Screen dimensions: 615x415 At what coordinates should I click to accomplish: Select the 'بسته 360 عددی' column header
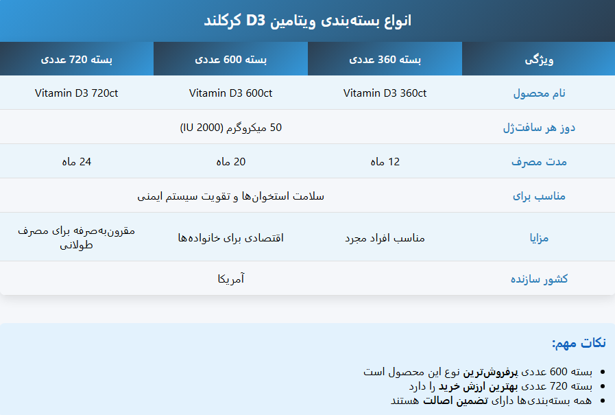coord(385,59)
